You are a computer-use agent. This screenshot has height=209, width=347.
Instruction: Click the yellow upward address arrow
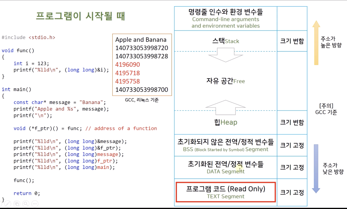click(316, 43)
